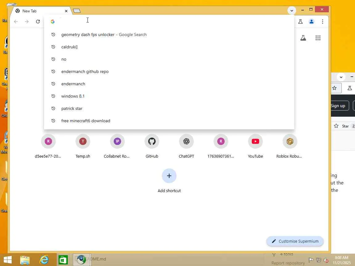Open the Windows Start button
Screen dimensions: 355x266
7,260
